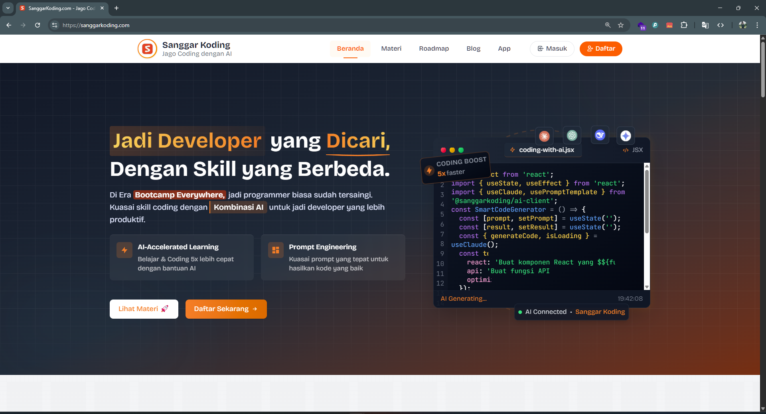Click the CODING BOOST badge label
The image size is (766, 414).
click(x=461, y=162)
